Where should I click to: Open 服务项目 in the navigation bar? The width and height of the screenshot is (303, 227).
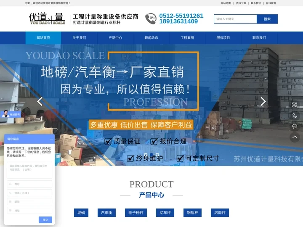(x=223, y=38)
